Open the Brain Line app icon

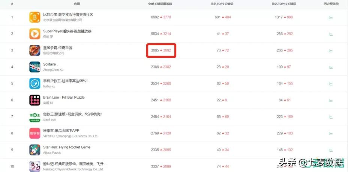[x=35, y=100]
